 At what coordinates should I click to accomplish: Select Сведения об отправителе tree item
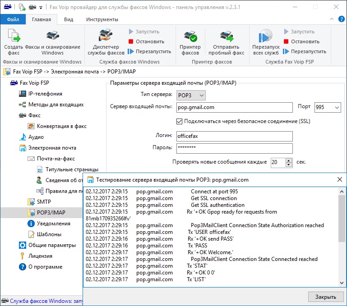point(59,180)
